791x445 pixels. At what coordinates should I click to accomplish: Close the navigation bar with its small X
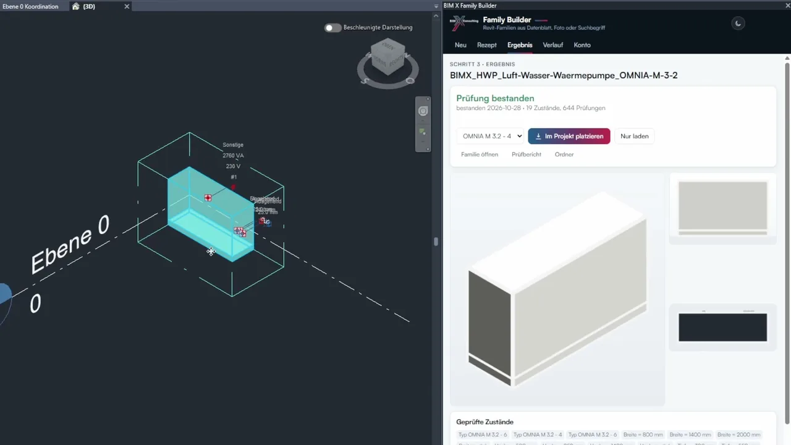426,99
